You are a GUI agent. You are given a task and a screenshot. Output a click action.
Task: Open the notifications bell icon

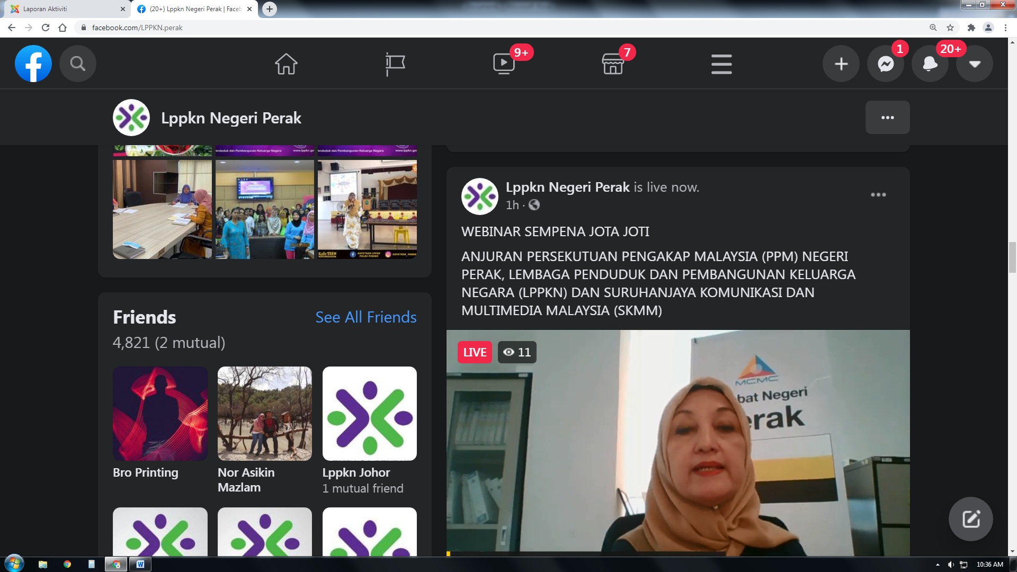tap(930, 64)
